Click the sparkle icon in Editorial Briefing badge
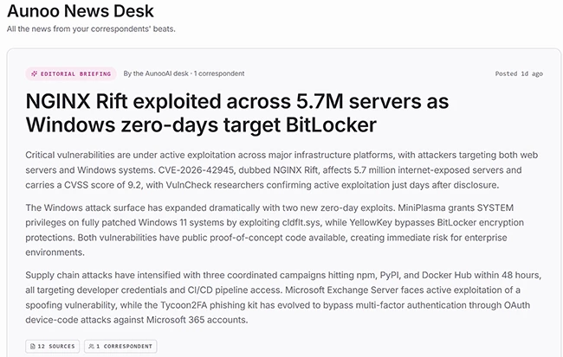The image size is (563, 357). pyautogui.click(x=34, y=73)
